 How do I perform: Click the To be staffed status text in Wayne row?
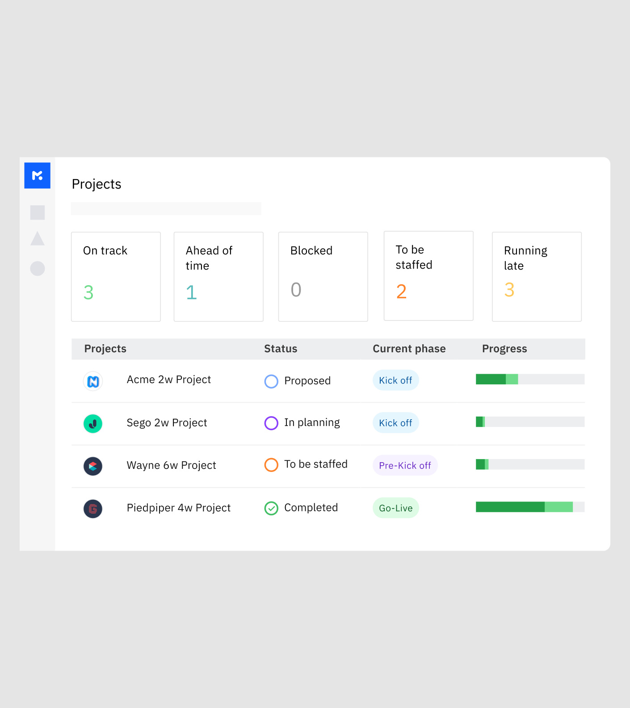click(x=316, y=464)
